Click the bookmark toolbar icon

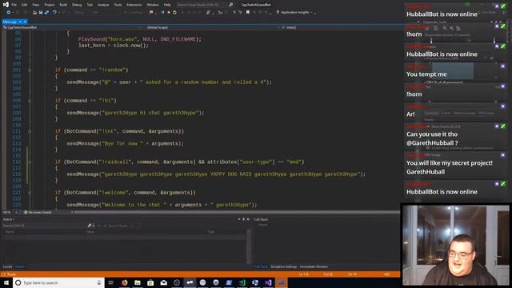(x=248, y=13)
